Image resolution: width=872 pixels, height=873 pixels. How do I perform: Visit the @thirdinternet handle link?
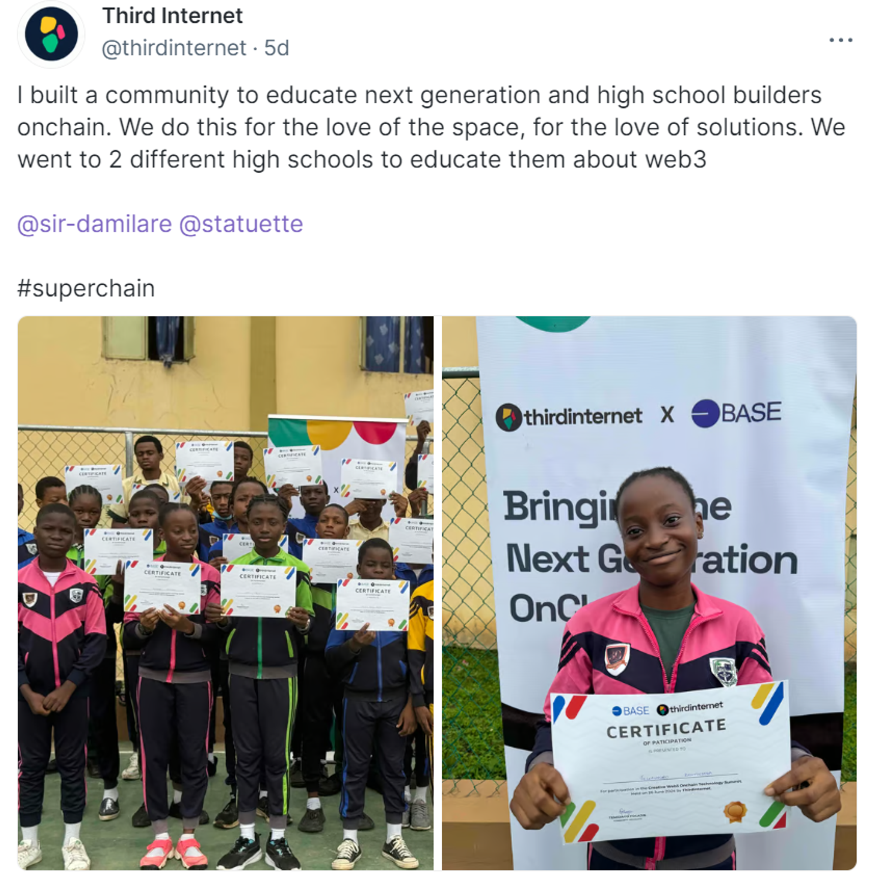pos(174,48)
